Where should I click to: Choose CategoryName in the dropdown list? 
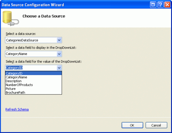(33, 77)
